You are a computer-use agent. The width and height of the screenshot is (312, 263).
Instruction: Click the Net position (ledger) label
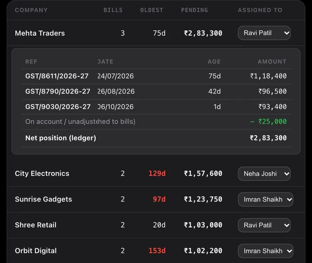(x=61, y=138)
